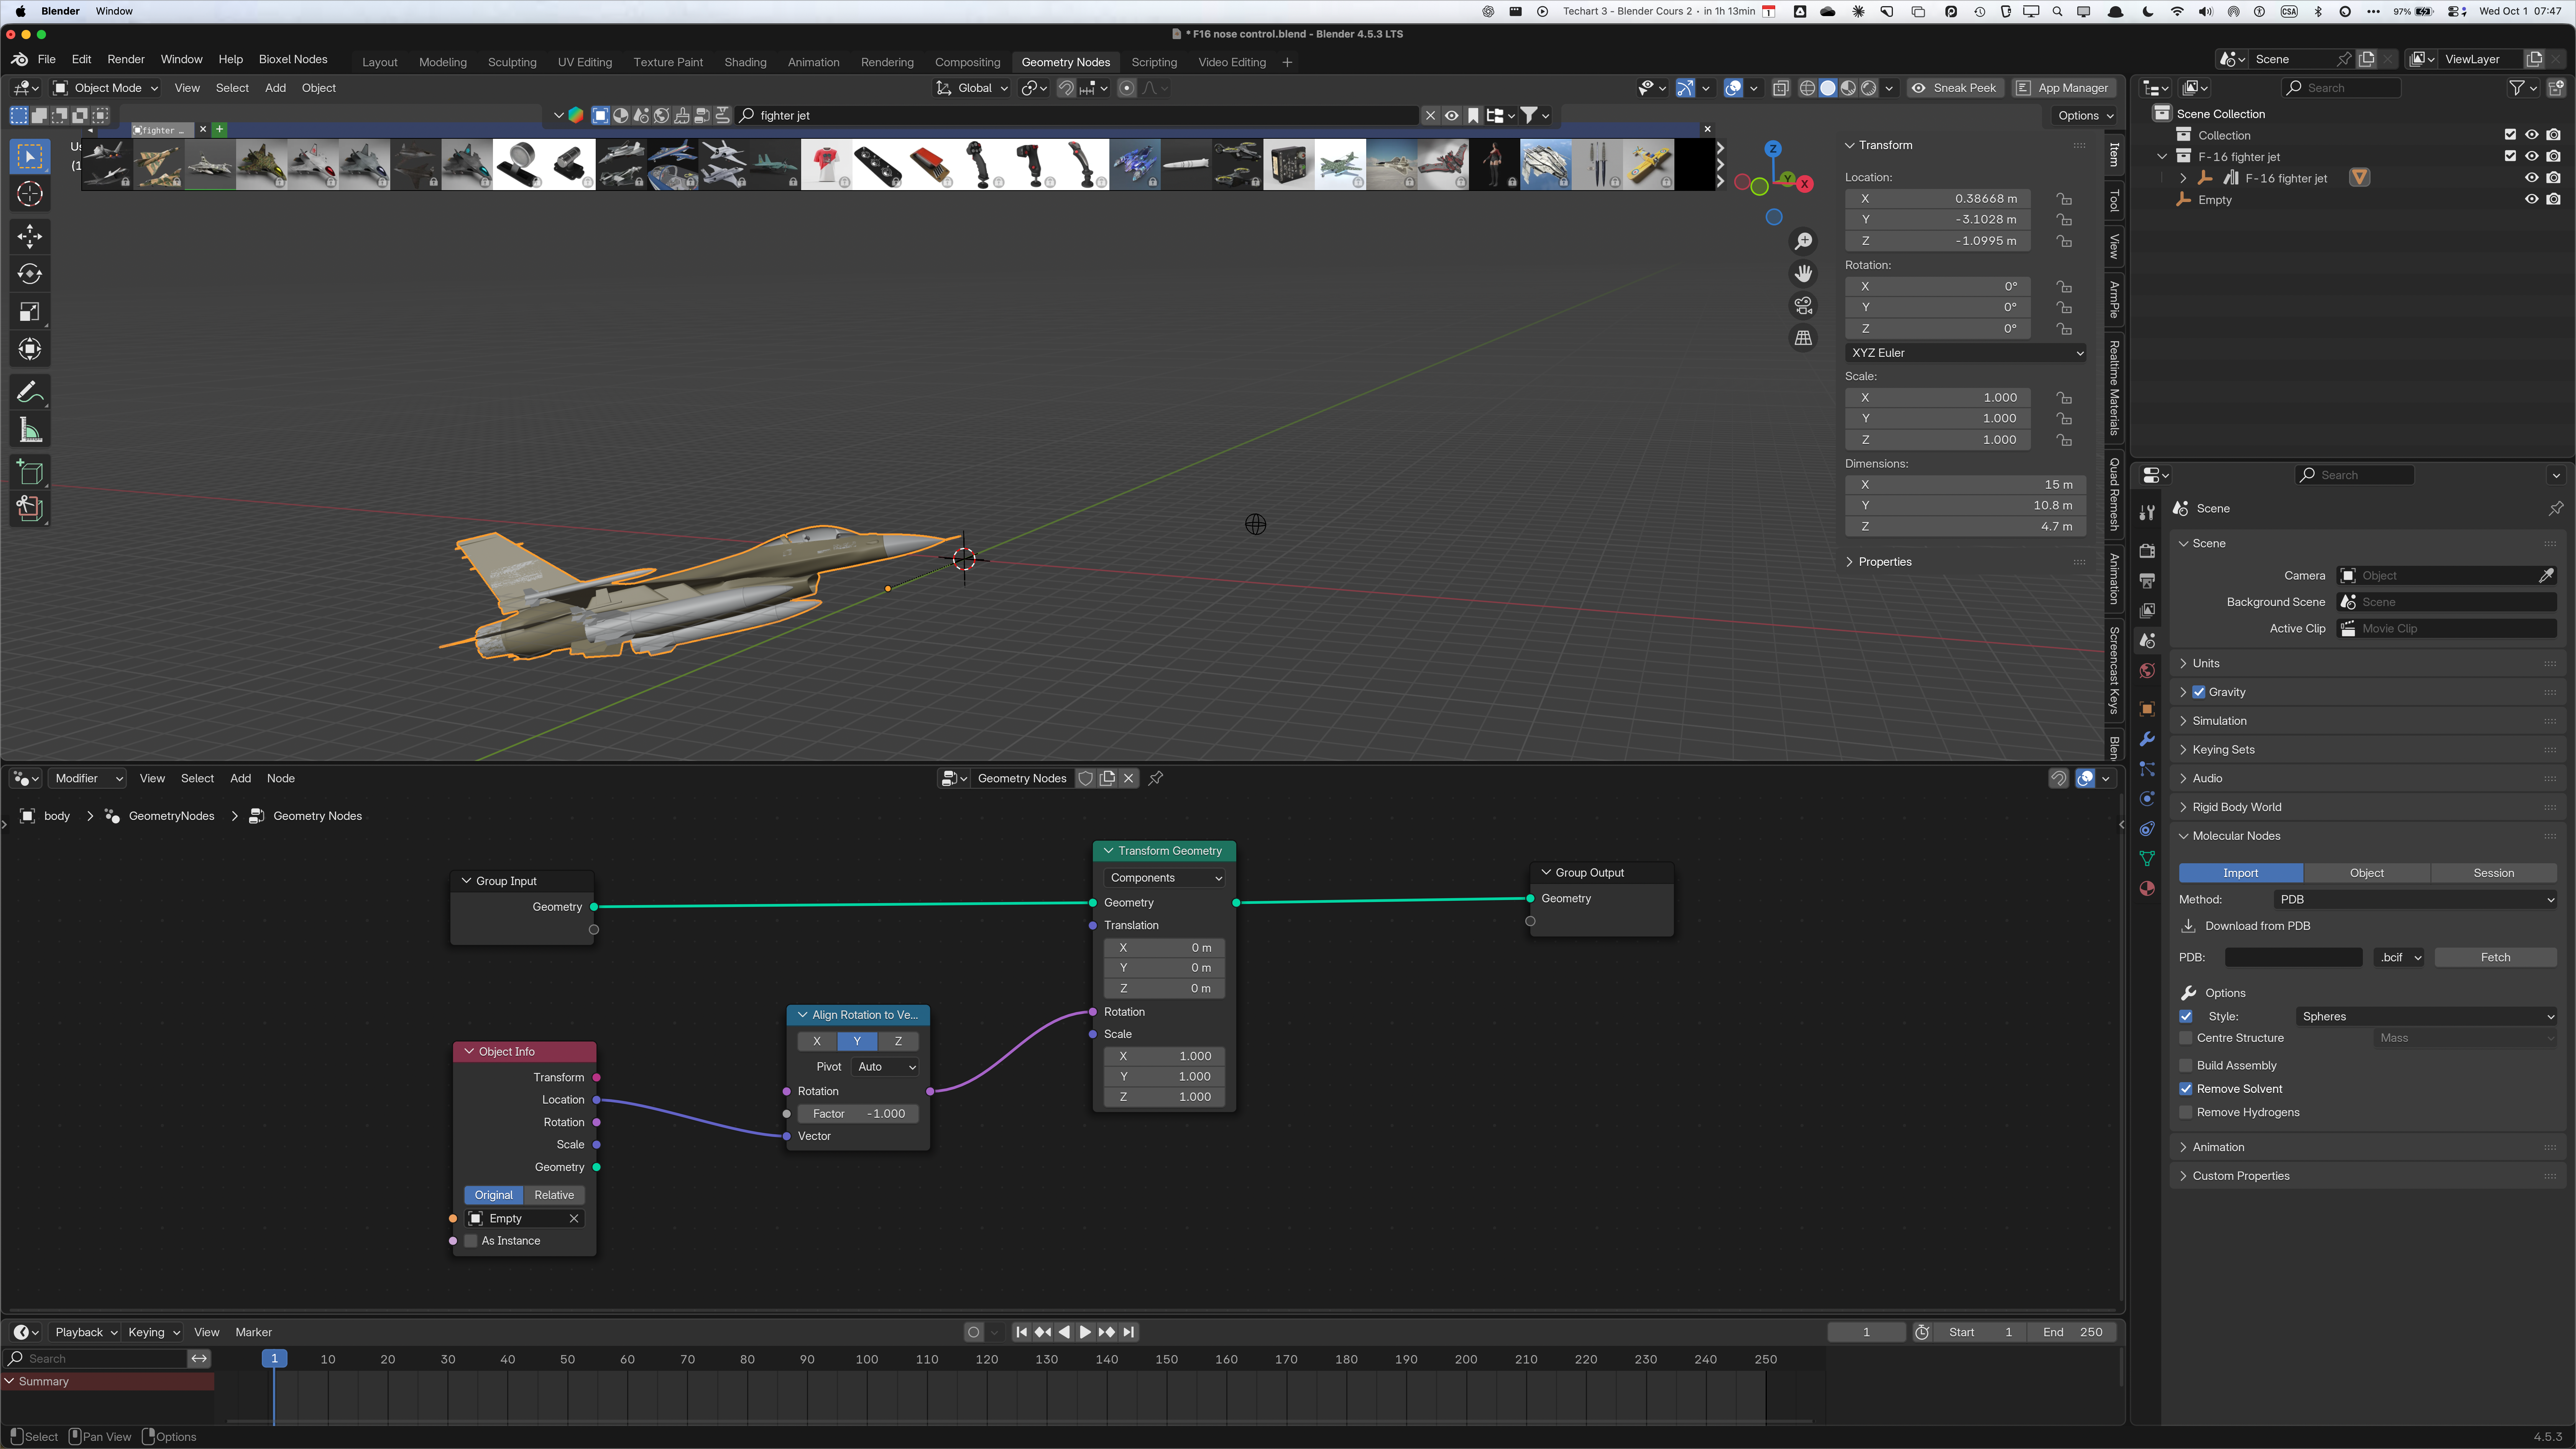This screenshot has height=1449, width=2576.
Task: Activate the Rotate tool
Action: pos(30,274)
